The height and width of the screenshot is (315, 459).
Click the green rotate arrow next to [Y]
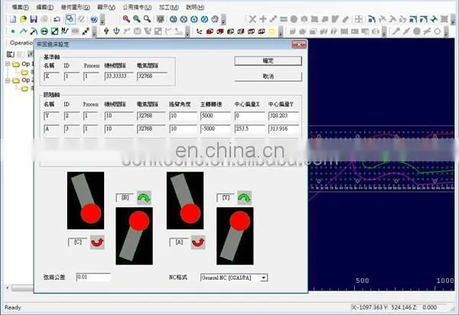point(244,198)
